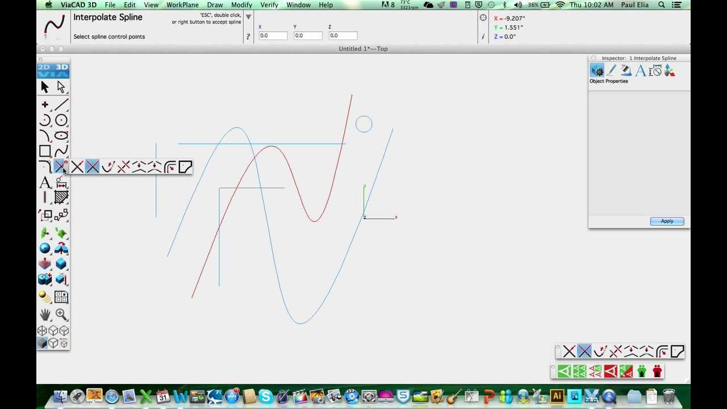Select the chamfer corner icon in the flyout
The image size is (727, 409).
coord(185,166)
